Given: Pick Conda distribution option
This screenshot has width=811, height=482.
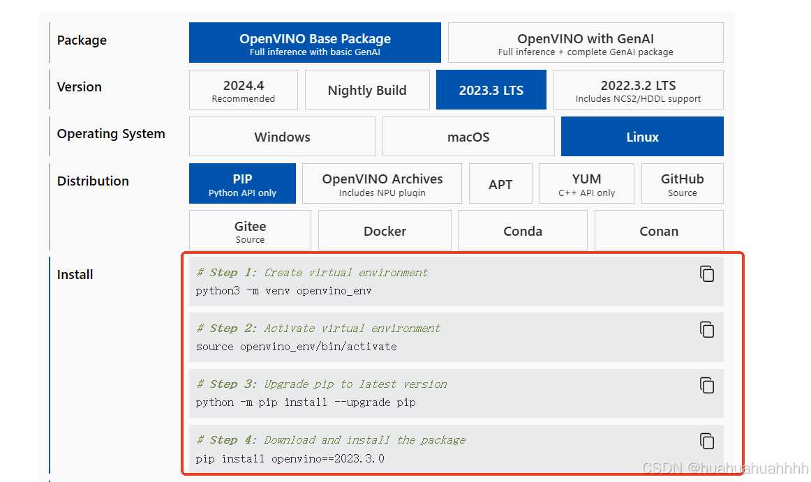Looking at the screenshot, I should click(x=523, y=230).
